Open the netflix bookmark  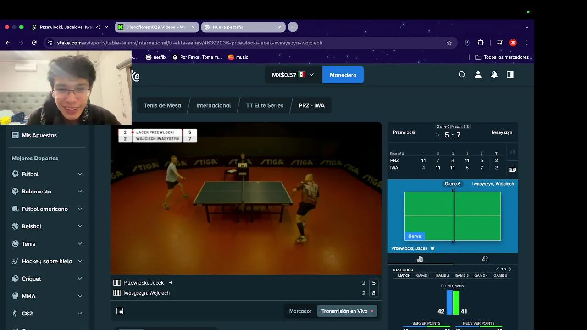pyautogui.click(x=156, y=57)
